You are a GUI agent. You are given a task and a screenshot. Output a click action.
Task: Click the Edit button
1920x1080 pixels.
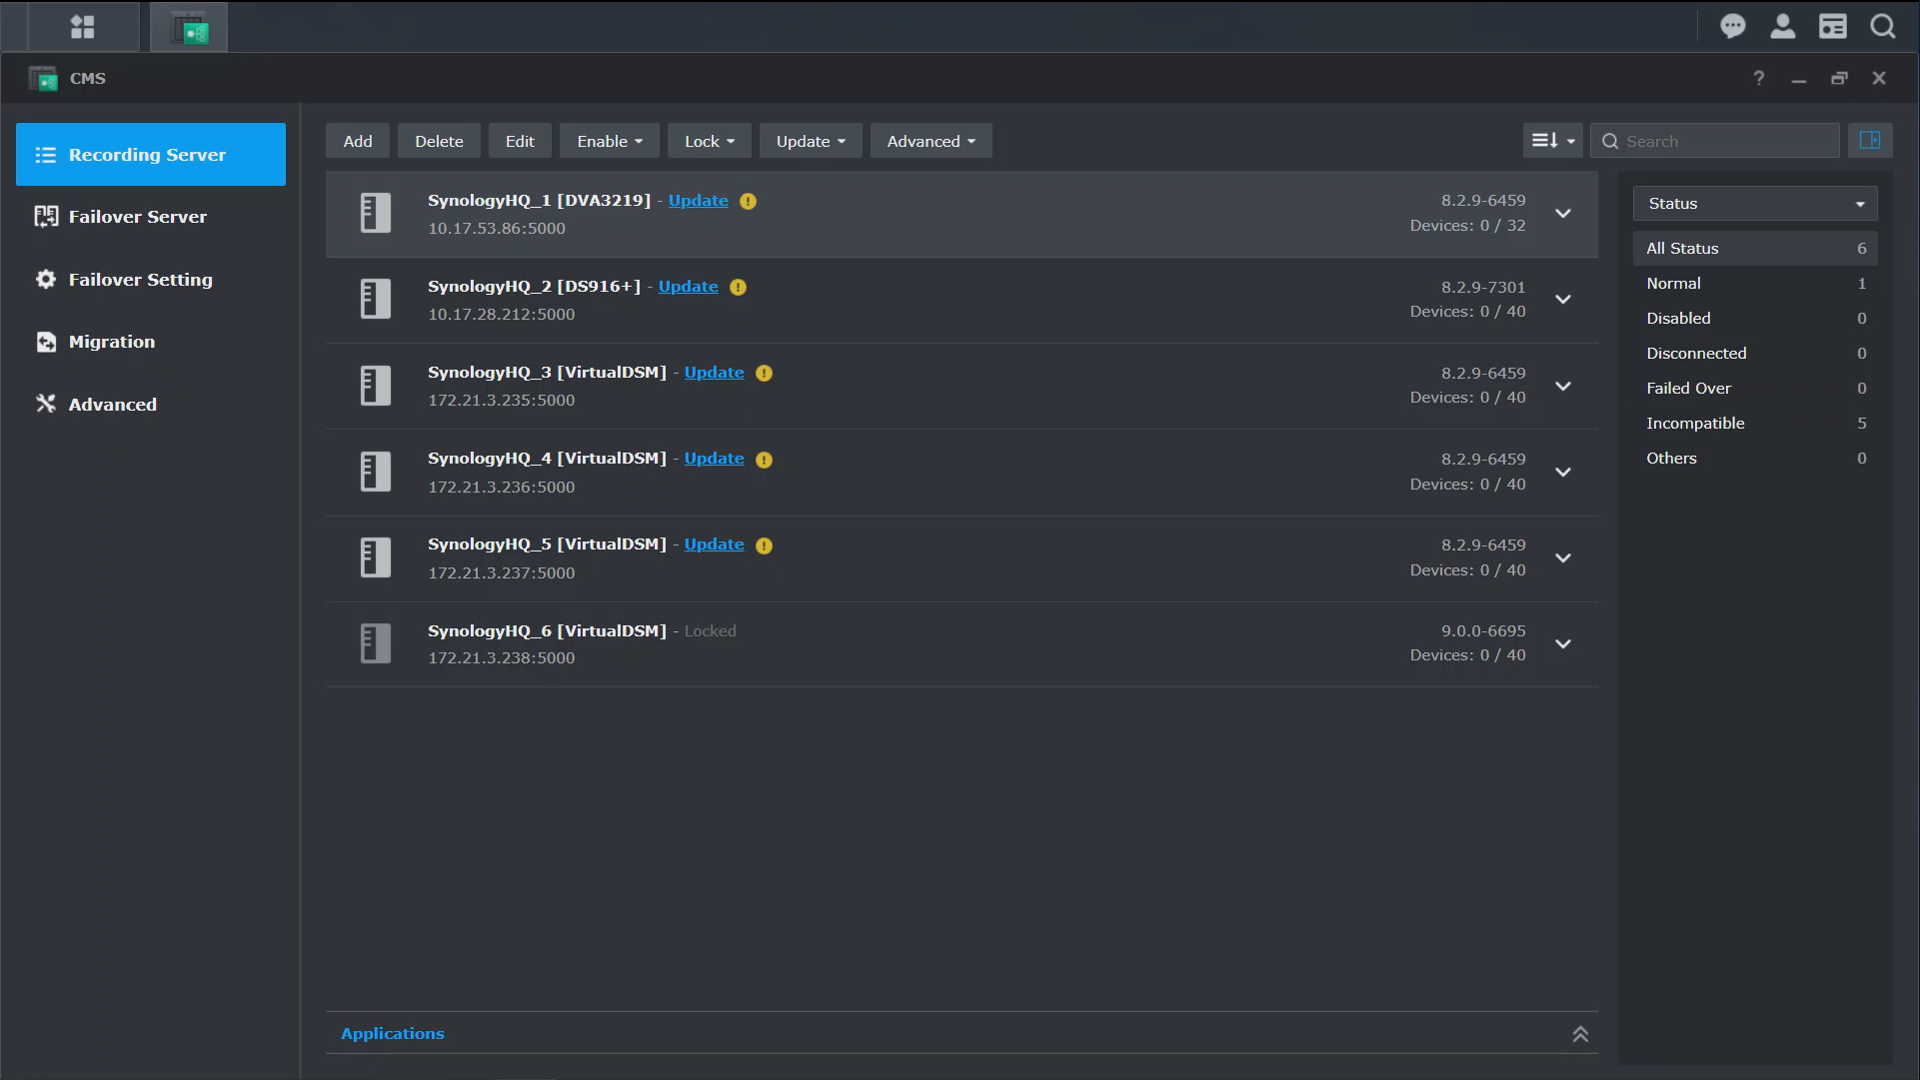(x=520, y=141)
